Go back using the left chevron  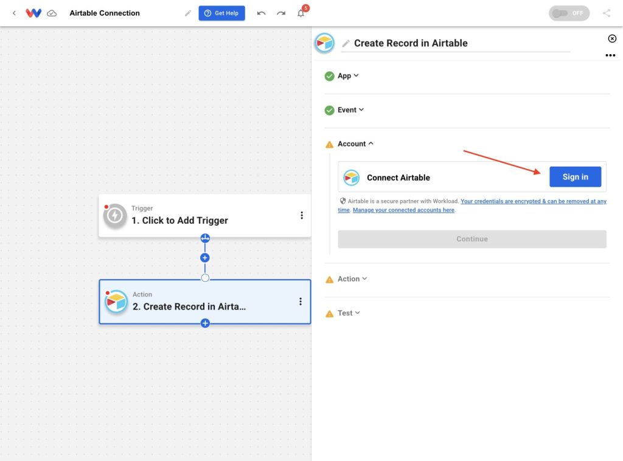click(x=15, y=13)
